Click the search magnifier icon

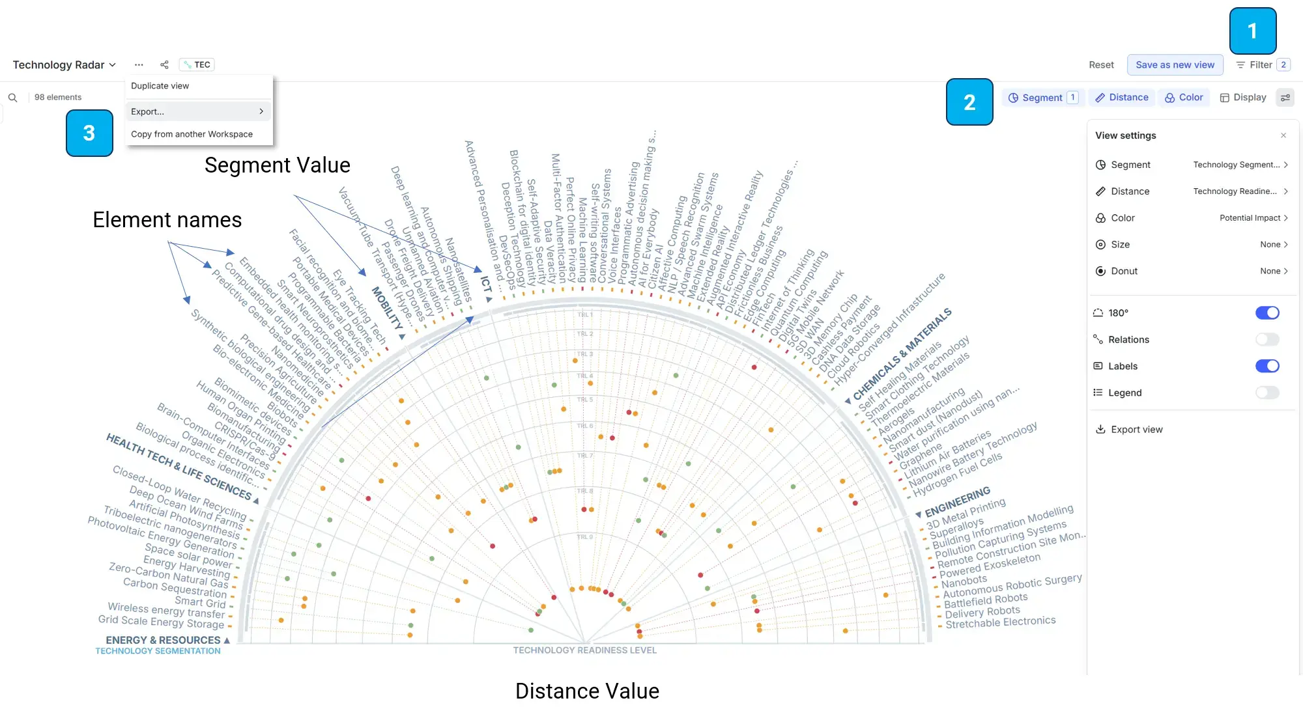pyautogui.click(x=12, y=98)
